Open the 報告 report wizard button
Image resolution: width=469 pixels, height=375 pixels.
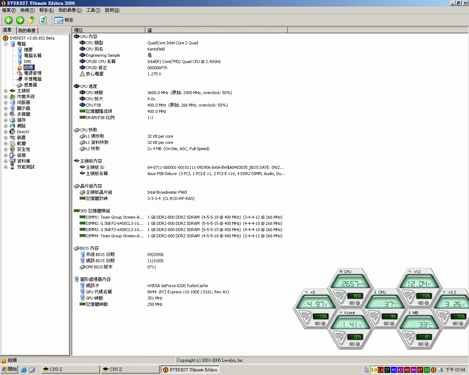64,20
